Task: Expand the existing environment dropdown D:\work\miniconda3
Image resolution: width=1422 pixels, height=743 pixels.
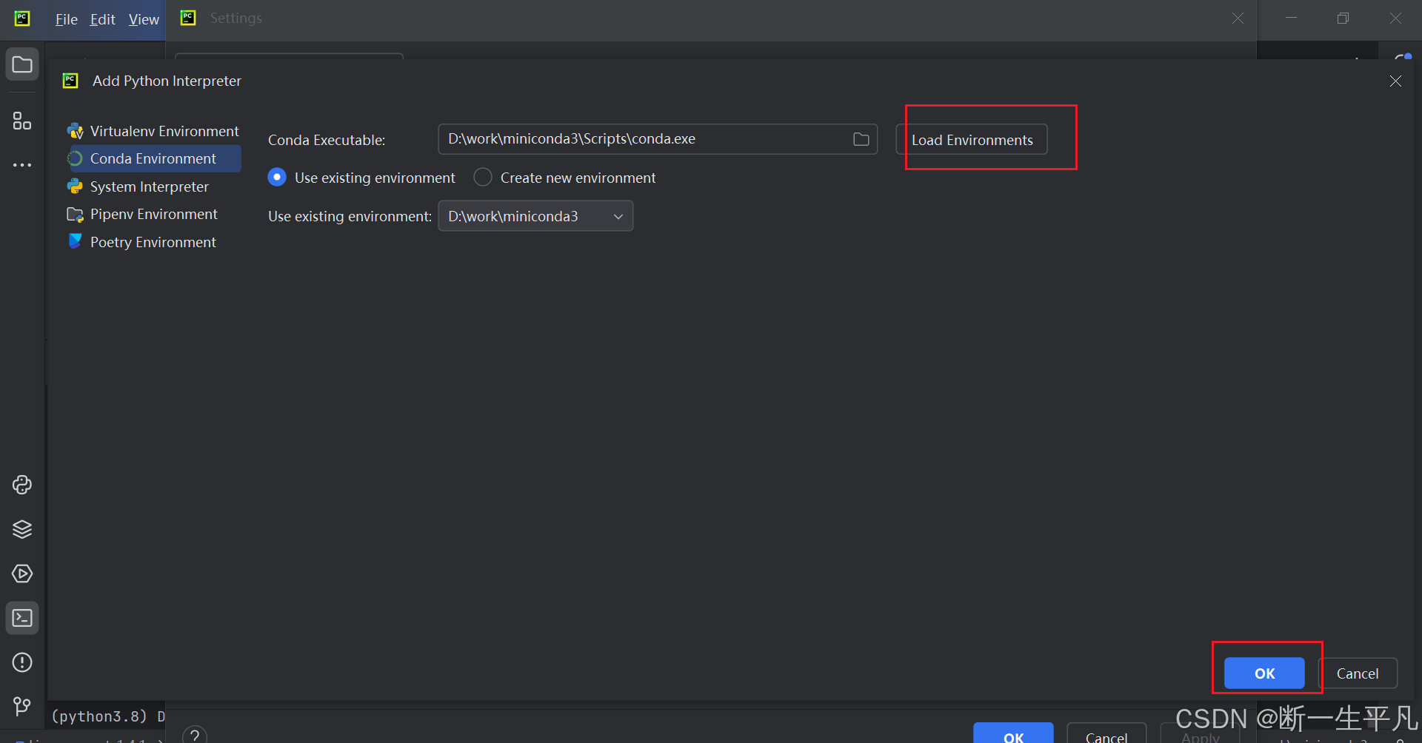Action: (535, 216)
